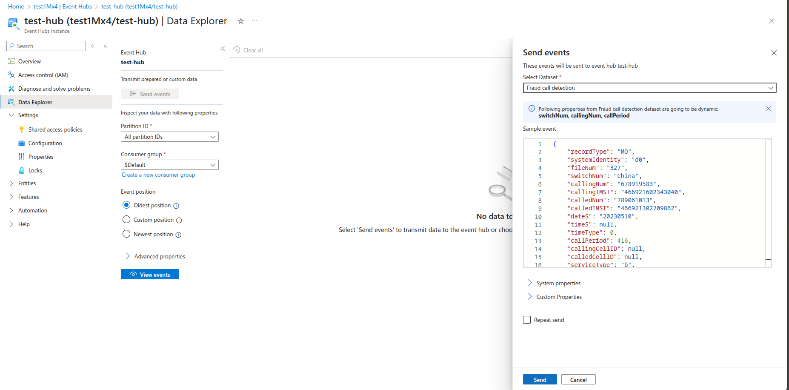Click the Clear all icon in the toolbar
The width and height of the screenshot is (789, 390).
237,50
